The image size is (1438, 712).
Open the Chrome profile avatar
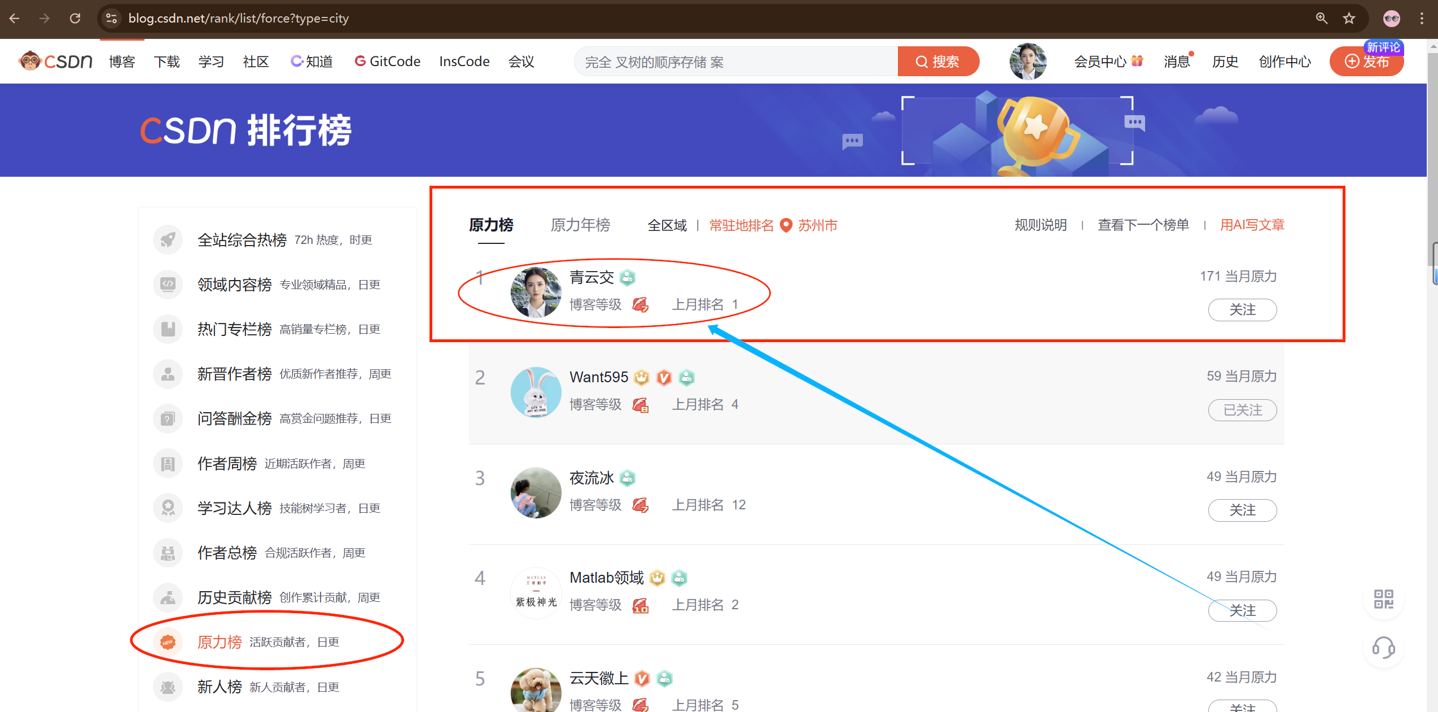pos(1392,19)
